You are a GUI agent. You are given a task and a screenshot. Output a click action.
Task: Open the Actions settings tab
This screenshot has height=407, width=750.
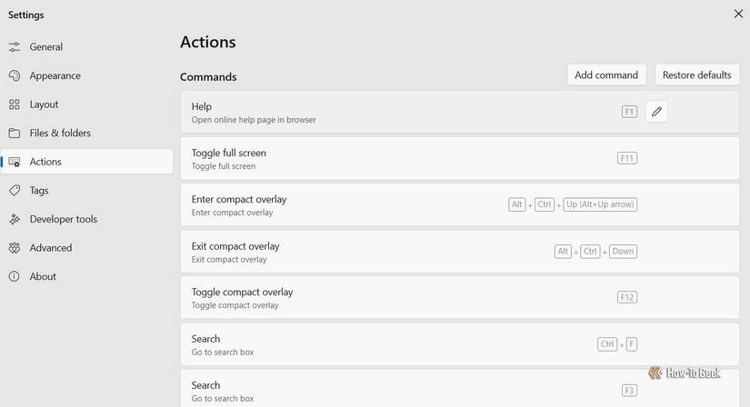tap(86, 162)
